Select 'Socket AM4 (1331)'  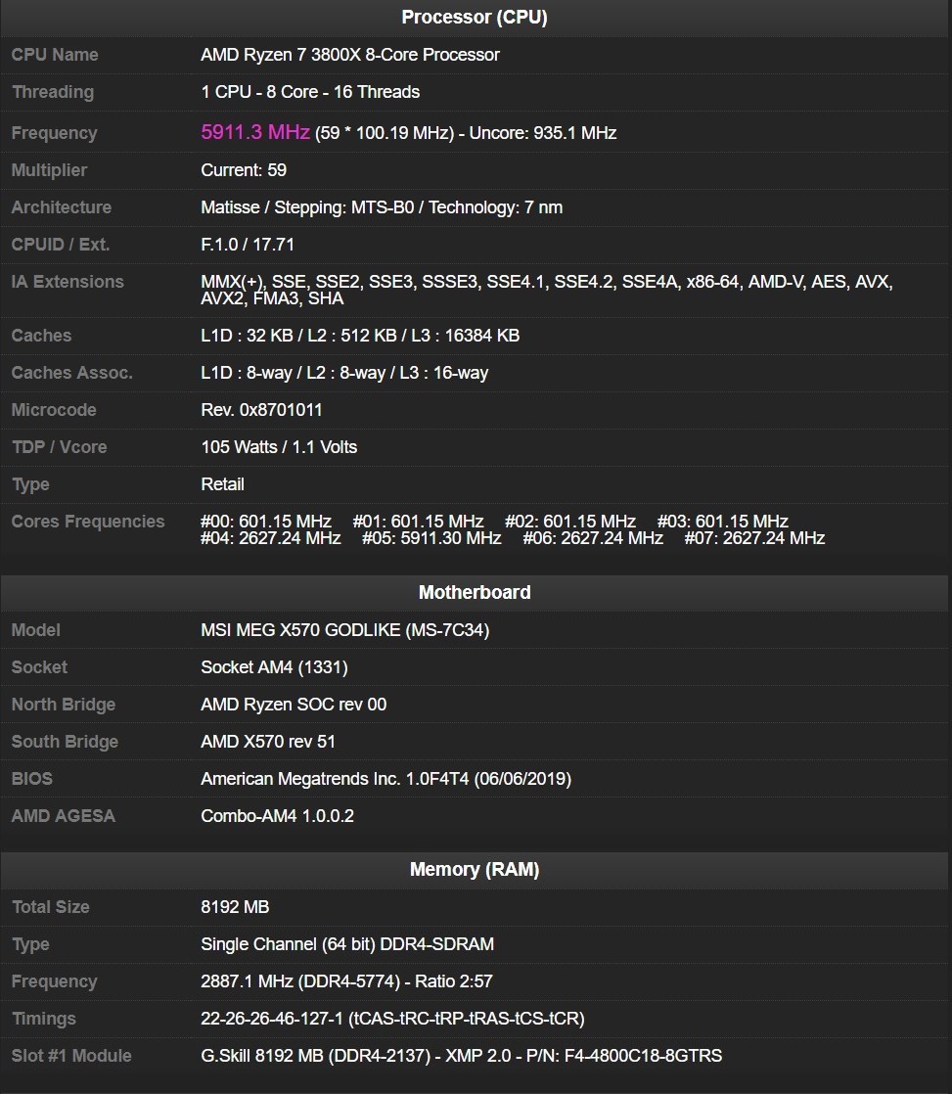(274, 667)
